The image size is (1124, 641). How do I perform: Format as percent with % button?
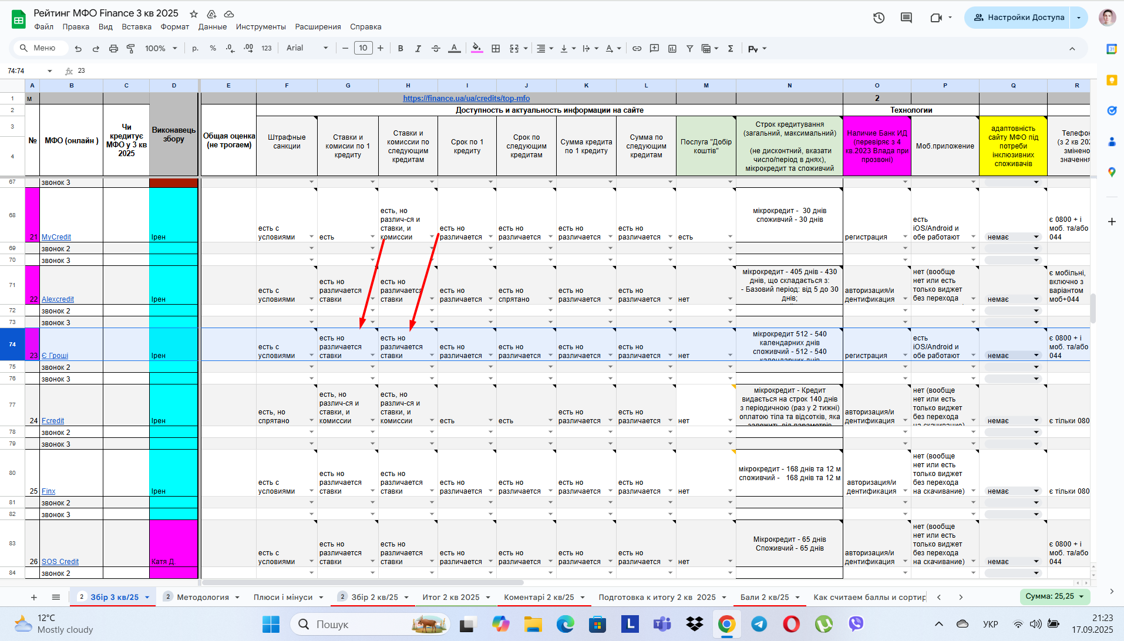click(x=213, y=49)
